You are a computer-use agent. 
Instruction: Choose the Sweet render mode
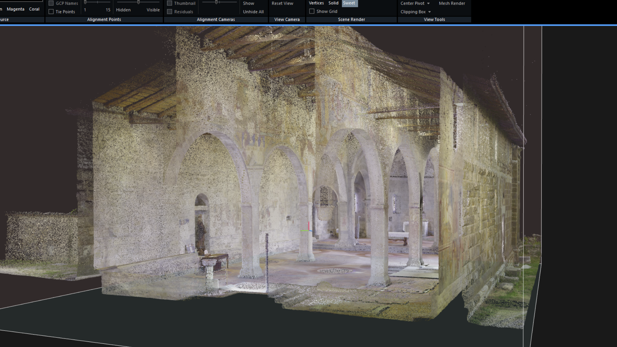pos(349,3)
